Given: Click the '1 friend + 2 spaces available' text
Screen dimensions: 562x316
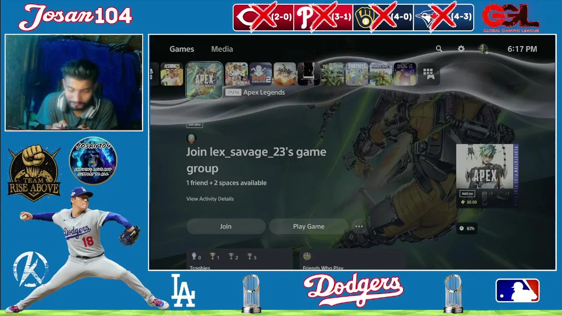Looking at the screenshot, I should 227,183.
